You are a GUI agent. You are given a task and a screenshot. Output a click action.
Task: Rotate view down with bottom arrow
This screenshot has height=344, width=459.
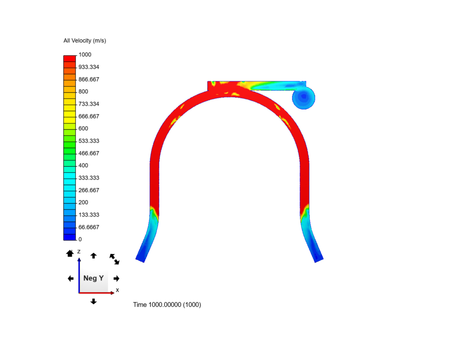point(93,301)
